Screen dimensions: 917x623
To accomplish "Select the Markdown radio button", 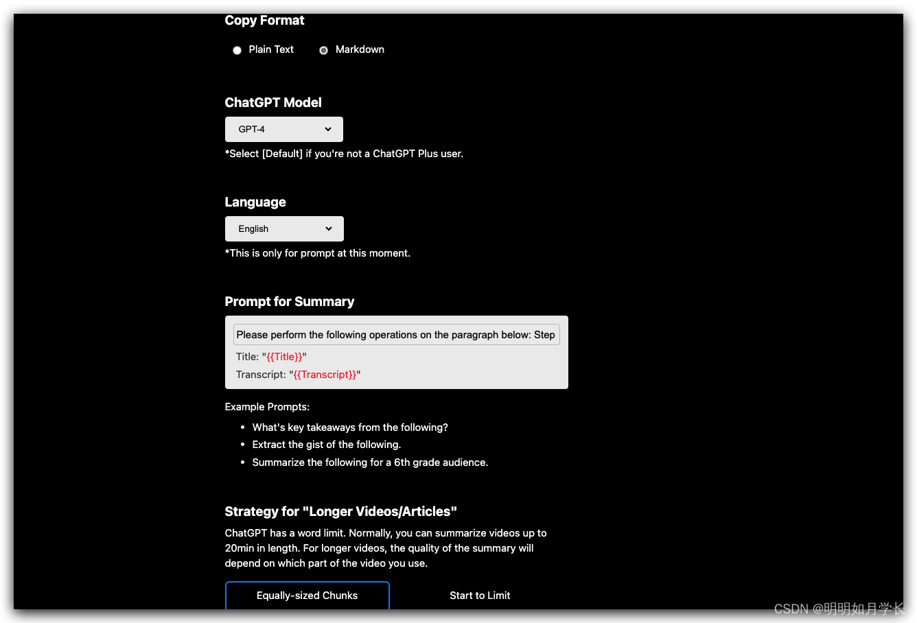I will [323, 50].
